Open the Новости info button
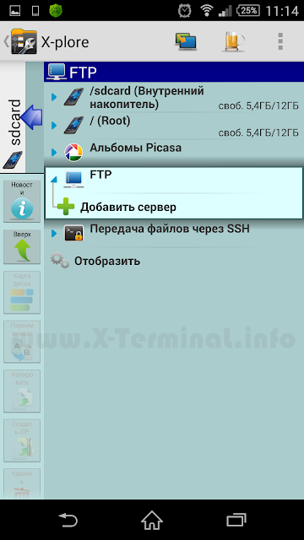Image resolution: width=304 pixels, height=540 pixels. 22,201
